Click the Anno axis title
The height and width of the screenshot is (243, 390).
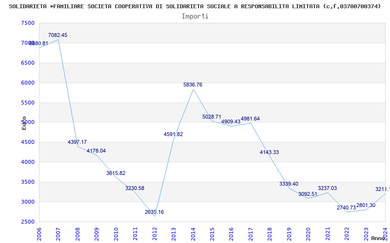(x=378, y=238)
